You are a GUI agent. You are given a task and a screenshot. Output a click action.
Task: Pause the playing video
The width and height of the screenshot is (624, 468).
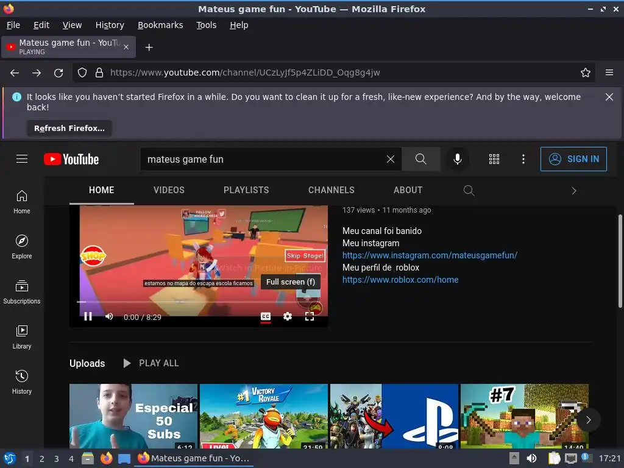[88, 316]
